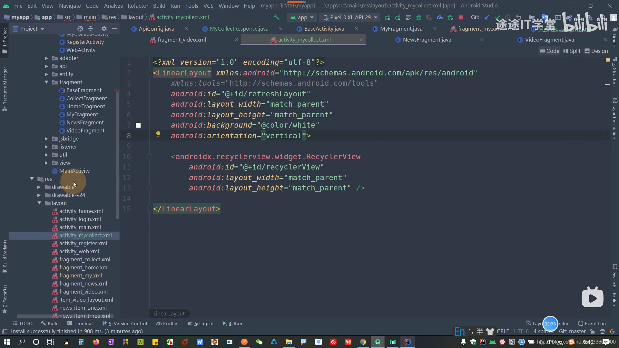The width and height of the screenshot is (619, 348).
Task: Click the Attach Debugger to Android Process icon
Action: pyautogui.click(x=450, y=17)
